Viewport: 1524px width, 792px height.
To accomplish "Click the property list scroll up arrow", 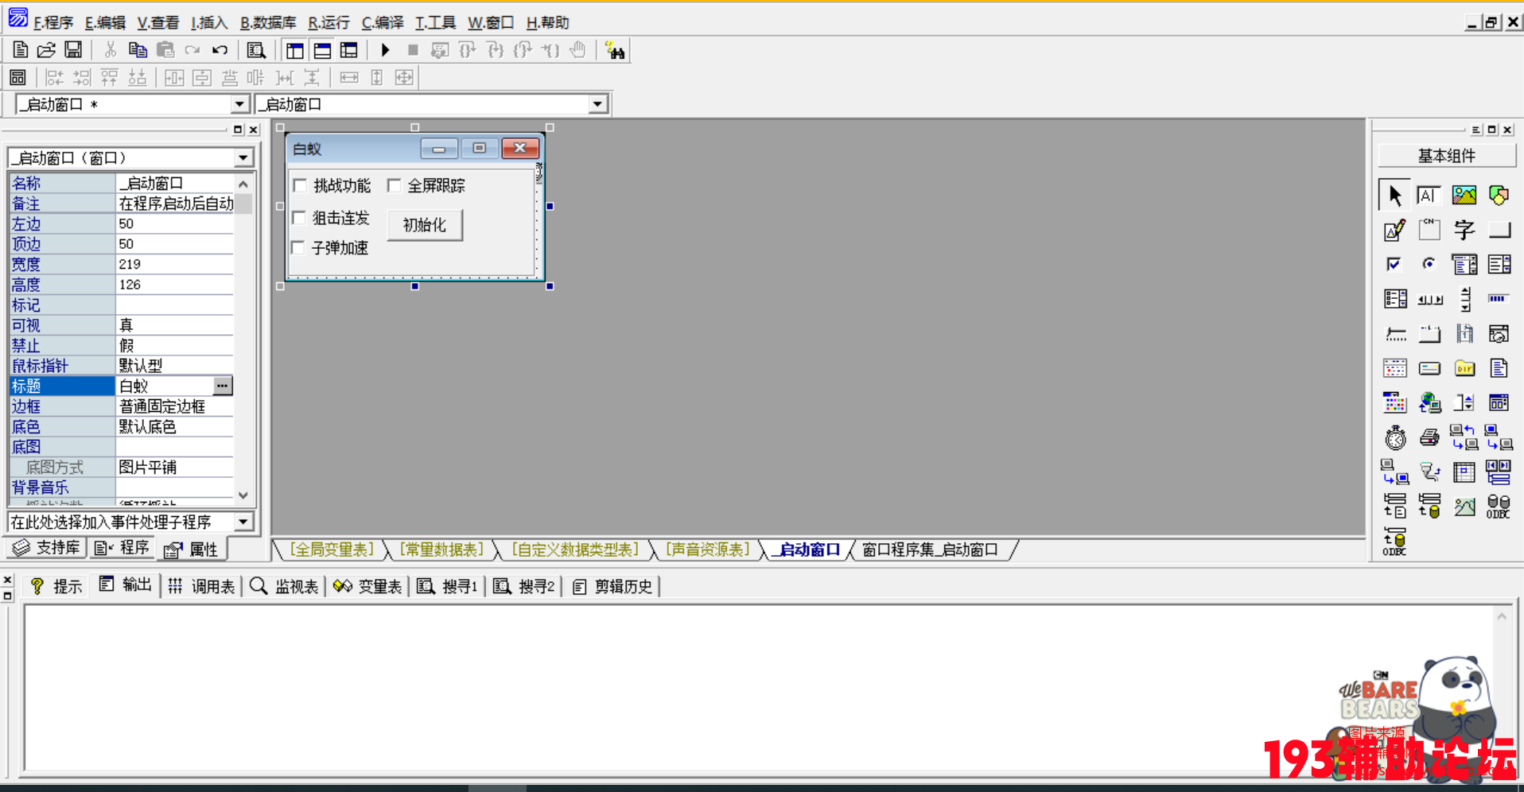I will (243, 184).
